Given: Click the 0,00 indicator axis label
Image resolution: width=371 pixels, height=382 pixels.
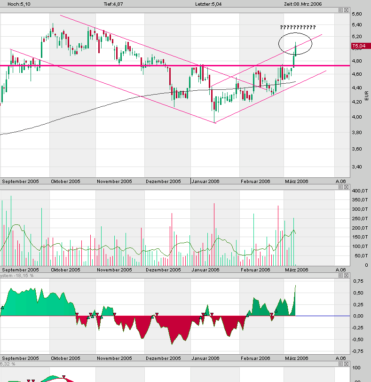Looking at the screenshot, I should click(x=358, y=316).
